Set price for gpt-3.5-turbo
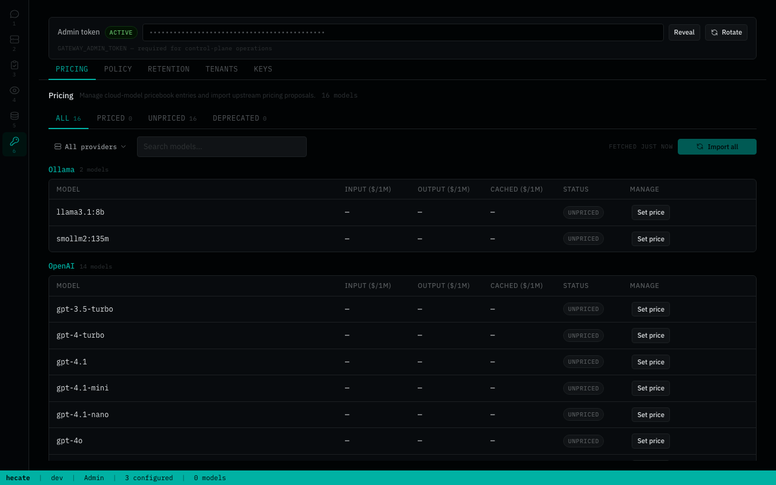Image resolution: width=776 pixels, height=485 pixels. 651,309
